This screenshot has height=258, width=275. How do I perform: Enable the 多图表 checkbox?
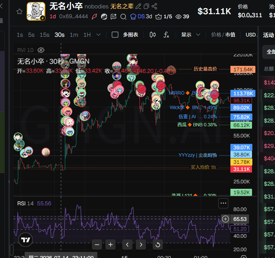click(x=115, y=35)
